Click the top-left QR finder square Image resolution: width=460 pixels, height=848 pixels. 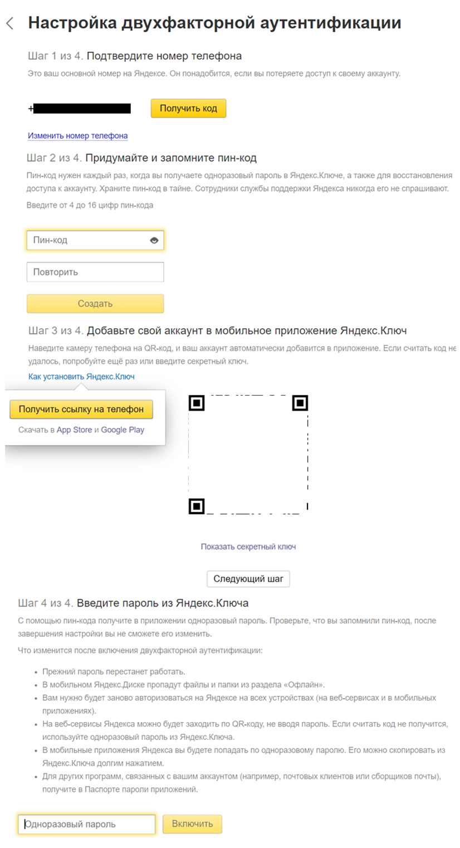pyautogui.click(x=197, y=403)
